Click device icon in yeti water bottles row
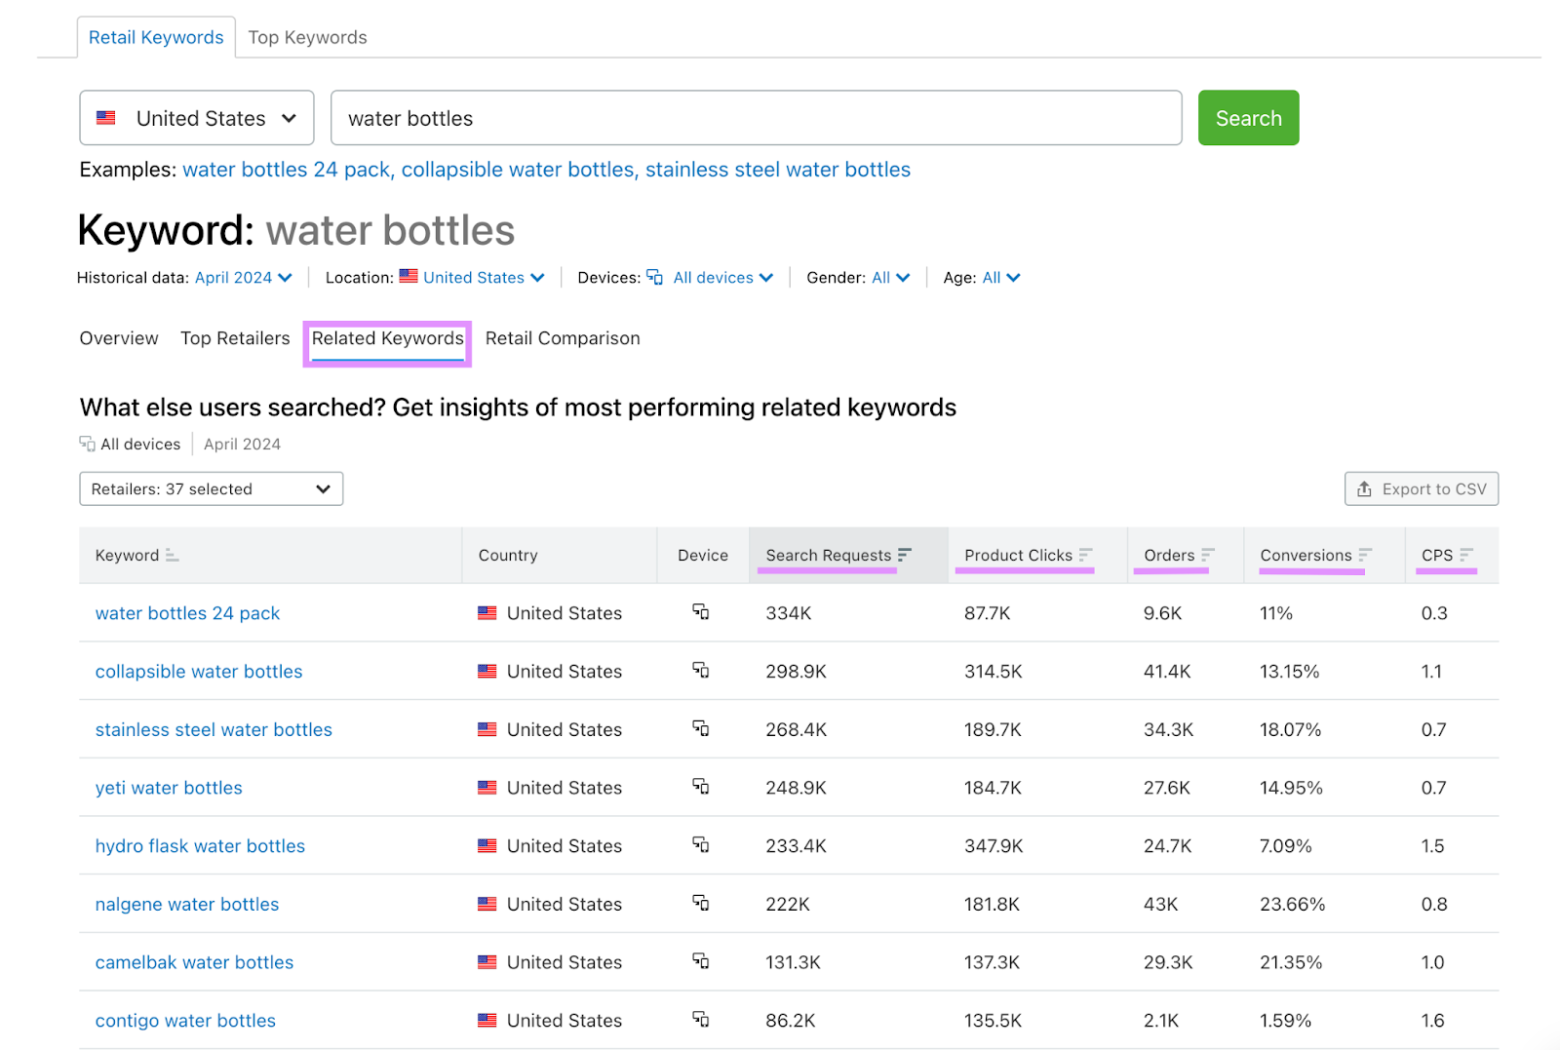The height and width of the screenshot is (1050, 1560). pos(700,787)
